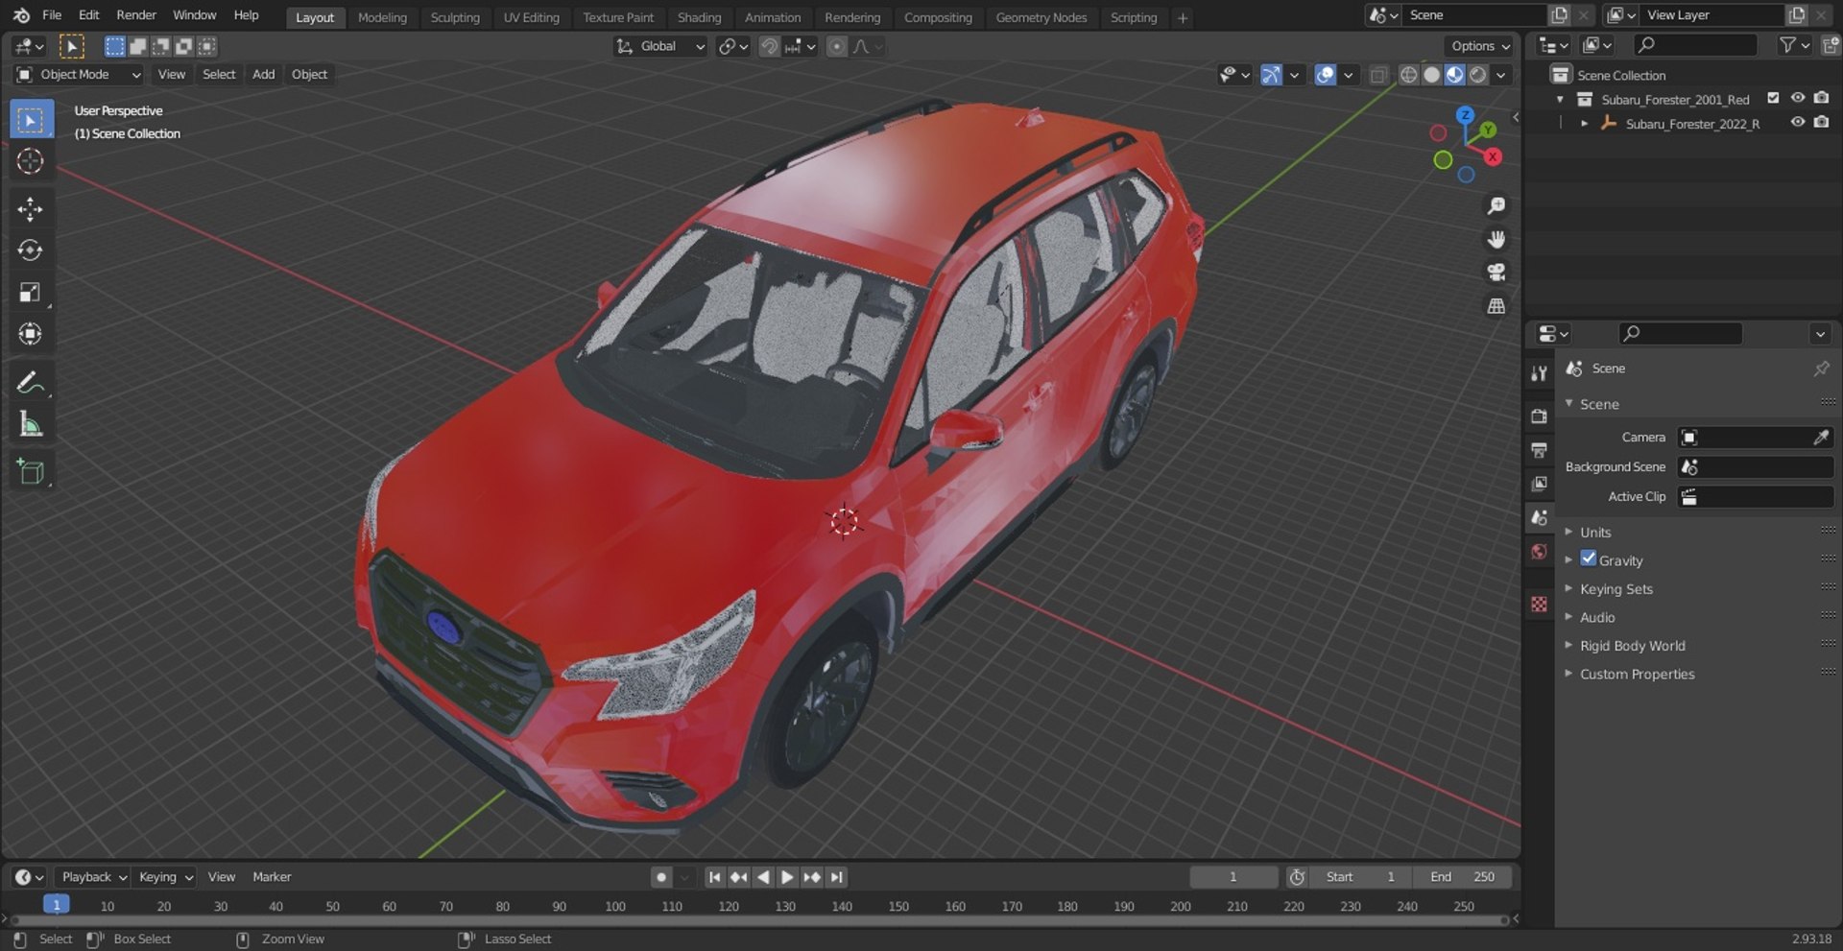Open the Render properties tab

1540,416
